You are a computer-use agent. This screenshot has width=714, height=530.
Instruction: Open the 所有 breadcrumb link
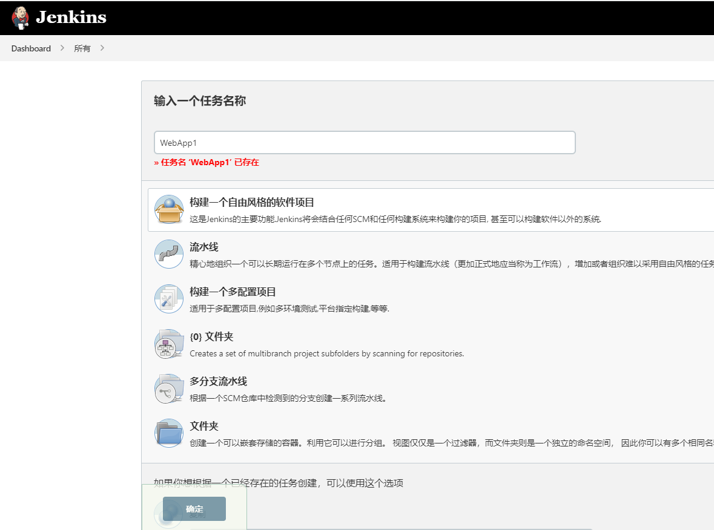click(82, 48)
